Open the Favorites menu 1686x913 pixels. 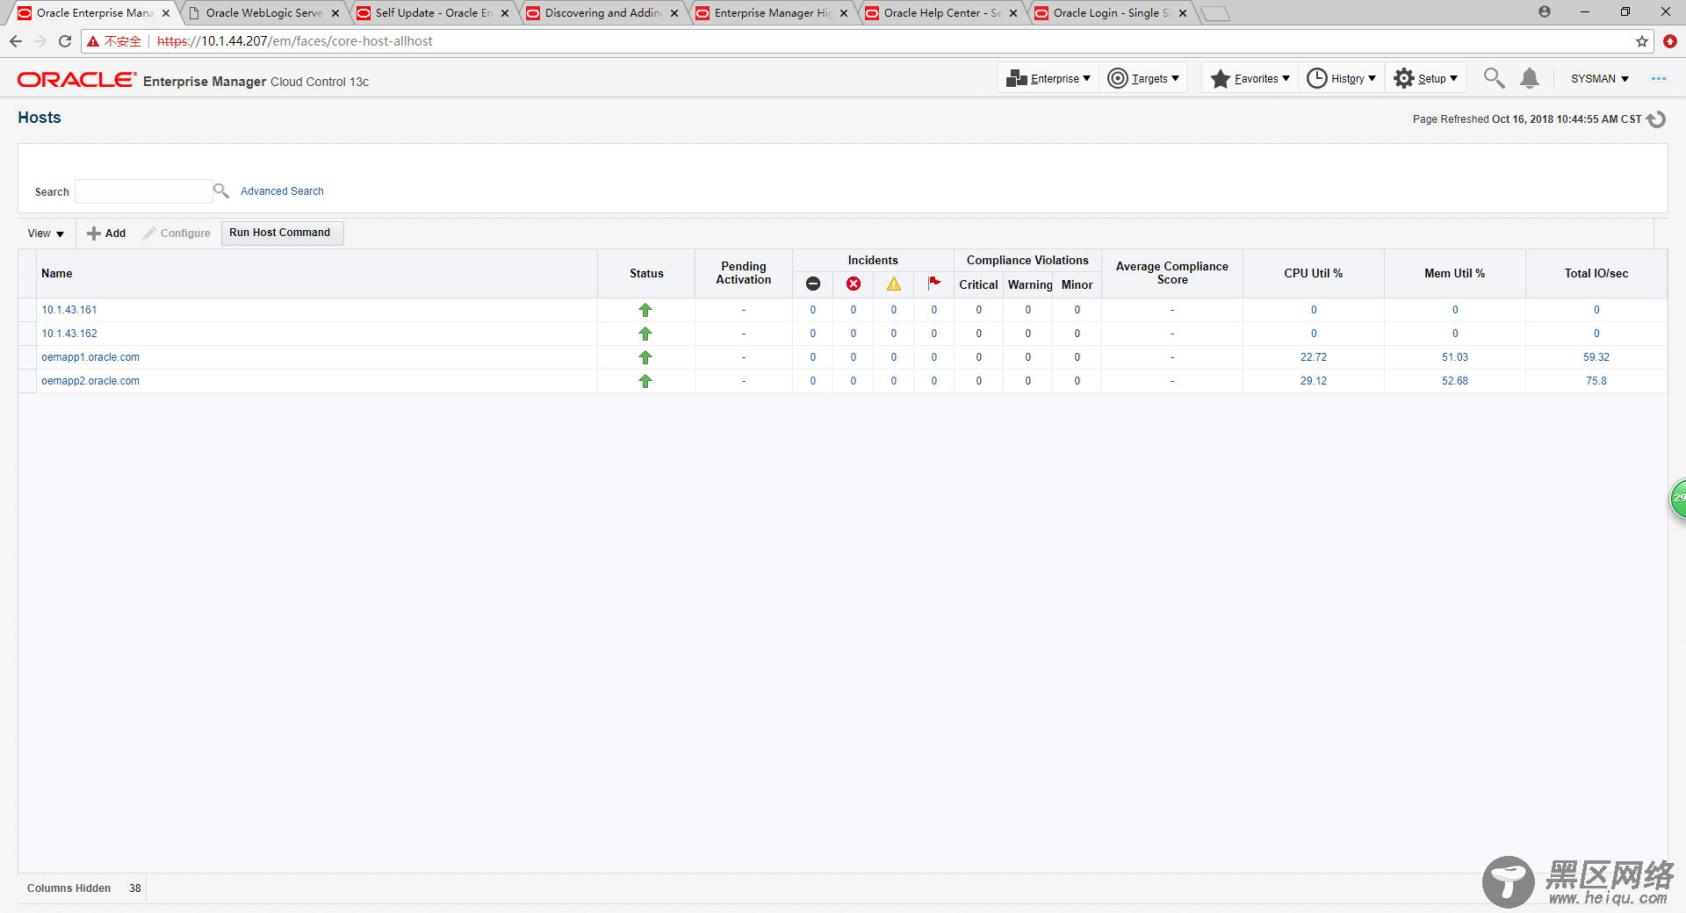tap(1250, 78)
